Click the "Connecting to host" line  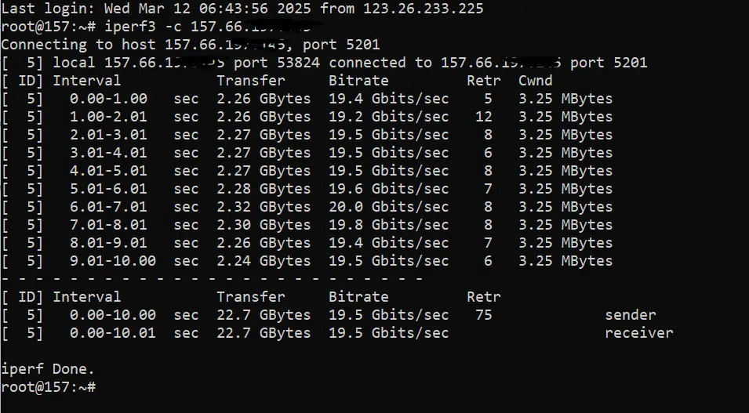click(190, 45)
